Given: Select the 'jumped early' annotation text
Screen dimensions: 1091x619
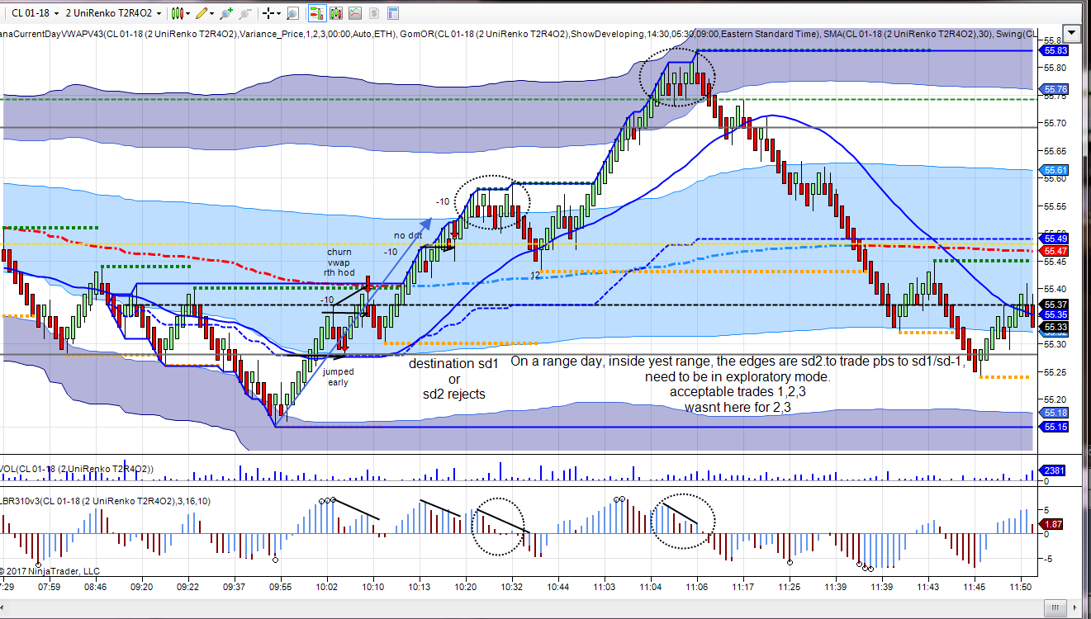Looking at the screenshot, I should (x=339, y=377).
